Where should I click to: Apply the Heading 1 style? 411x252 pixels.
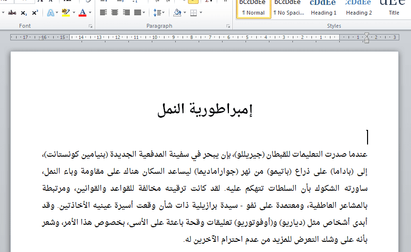pyautogui.click(x=324, y=9)
